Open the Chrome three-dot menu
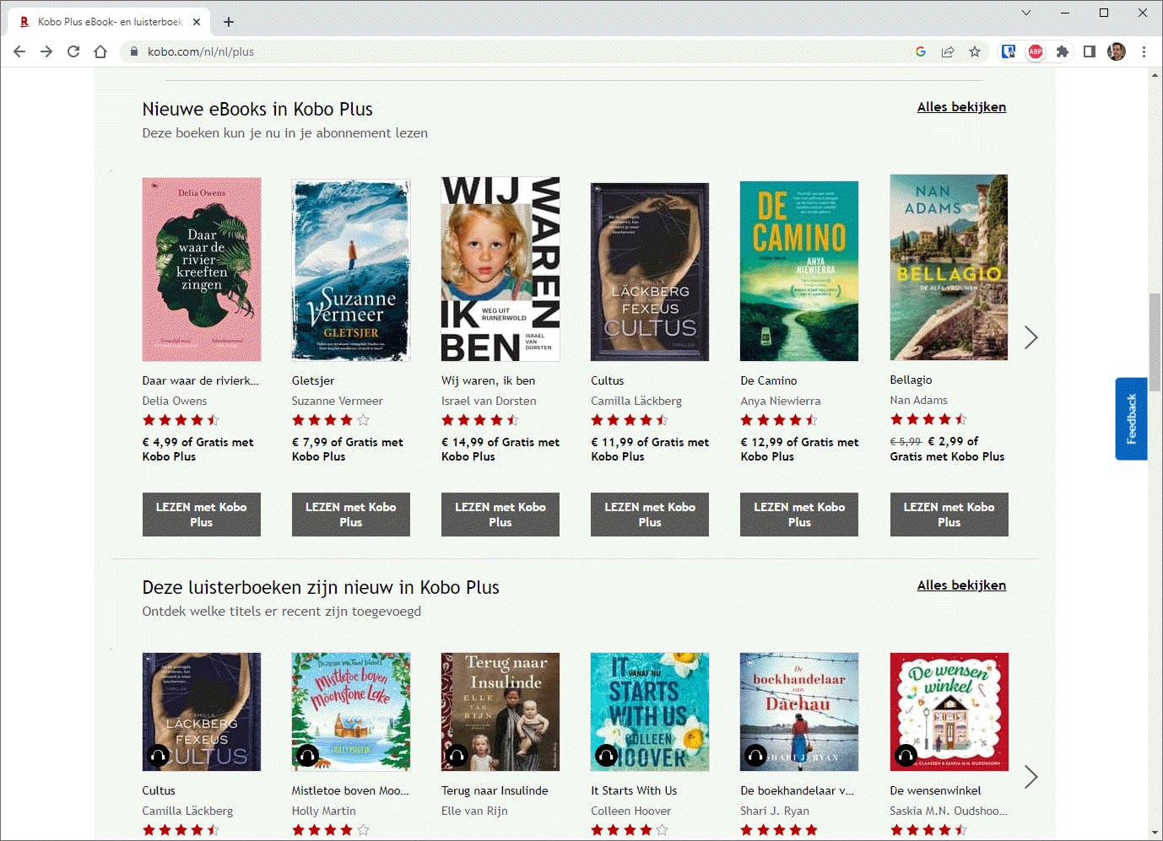The image size is (1163, 841). (1144, 51)
